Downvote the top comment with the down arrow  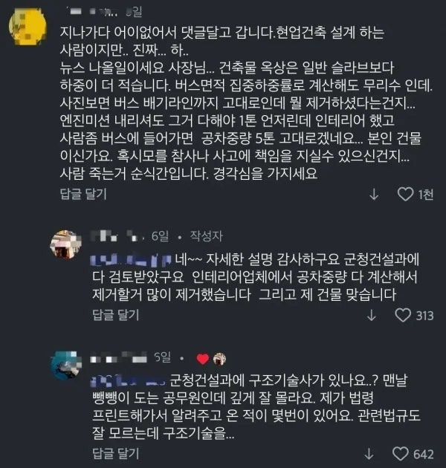pos(374,195)
